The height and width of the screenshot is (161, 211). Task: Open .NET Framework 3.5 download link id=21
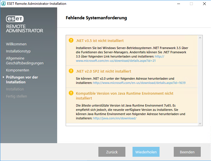click(x=116, y=61)
